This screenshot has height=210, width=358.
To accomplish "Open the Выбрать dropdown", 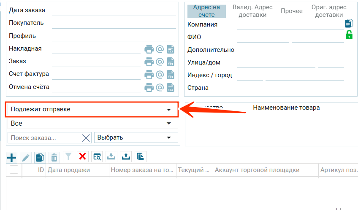I will pyautogui.click(x=136, y=137).
